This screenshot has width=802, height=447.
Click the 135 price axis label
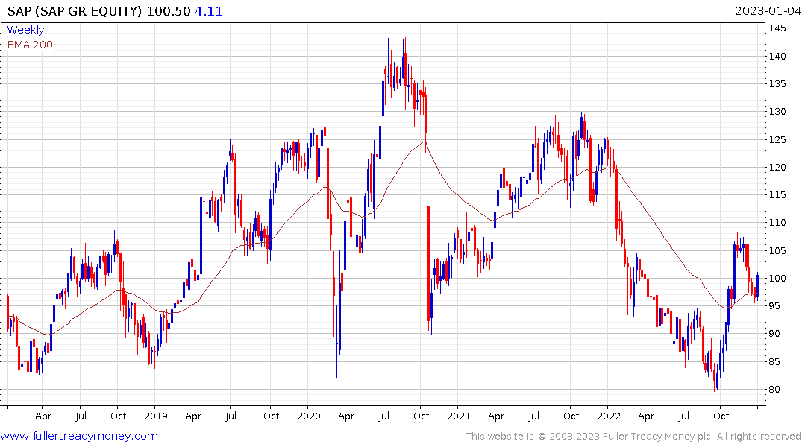(x=777, y=83)
